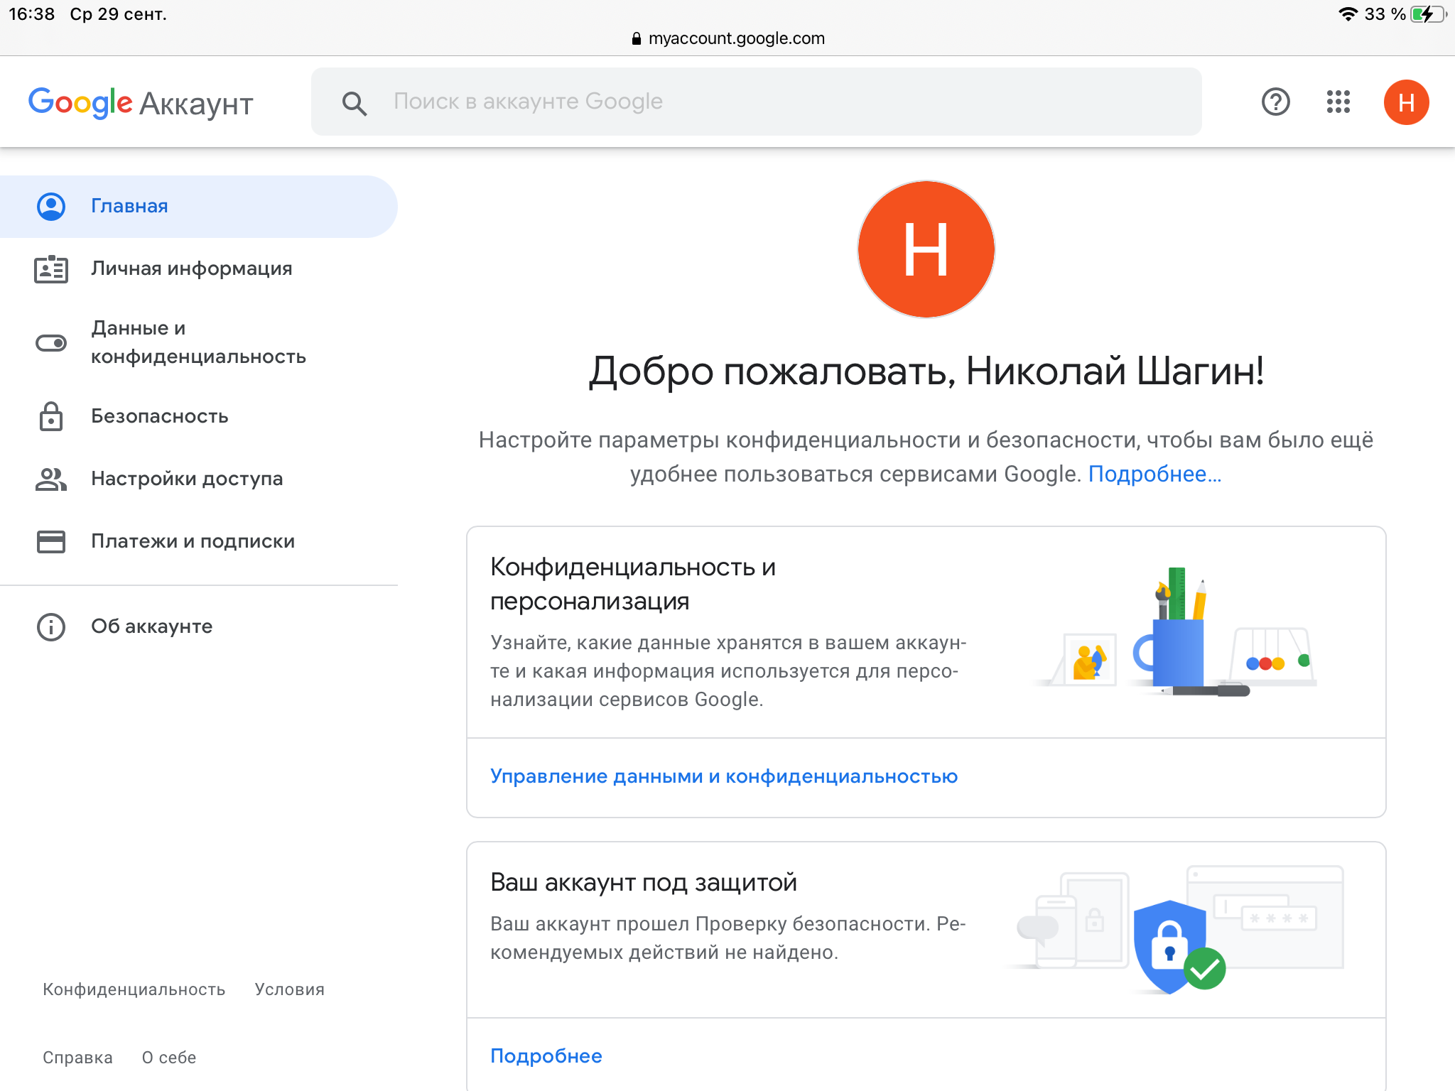Viewport: 1455px width, 1091px height.
Task: Tap the myaccount.google.com address bar
Action: pyautogui.click(x=728, y=38)
